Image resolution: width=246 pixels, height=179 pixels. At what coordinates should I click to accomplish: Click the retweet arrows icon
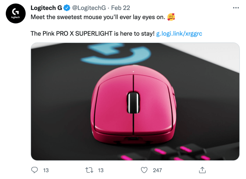pyautogui.click(x=89, y=170)
